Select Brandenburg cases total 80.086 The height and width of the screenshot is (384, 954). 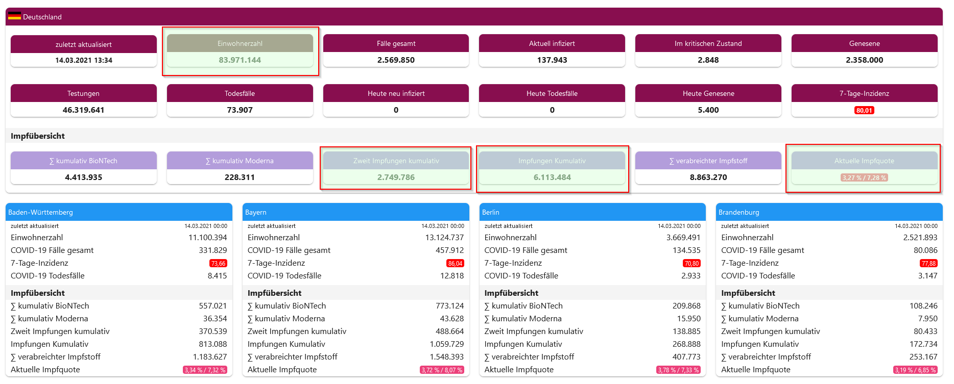(x=925, y=250)
